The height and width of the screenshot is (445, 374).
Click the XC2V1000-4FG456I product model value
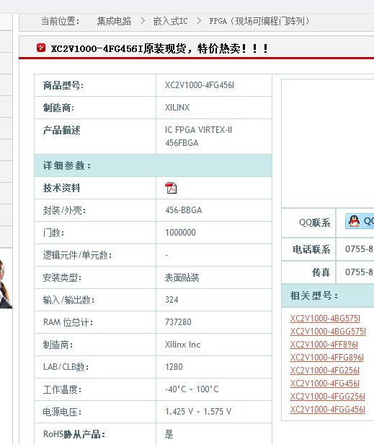point(200,85)
